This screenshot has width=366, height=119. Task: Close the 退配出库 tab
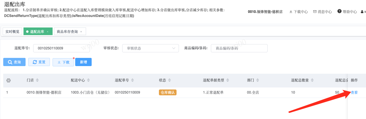(x=48, y=32)
